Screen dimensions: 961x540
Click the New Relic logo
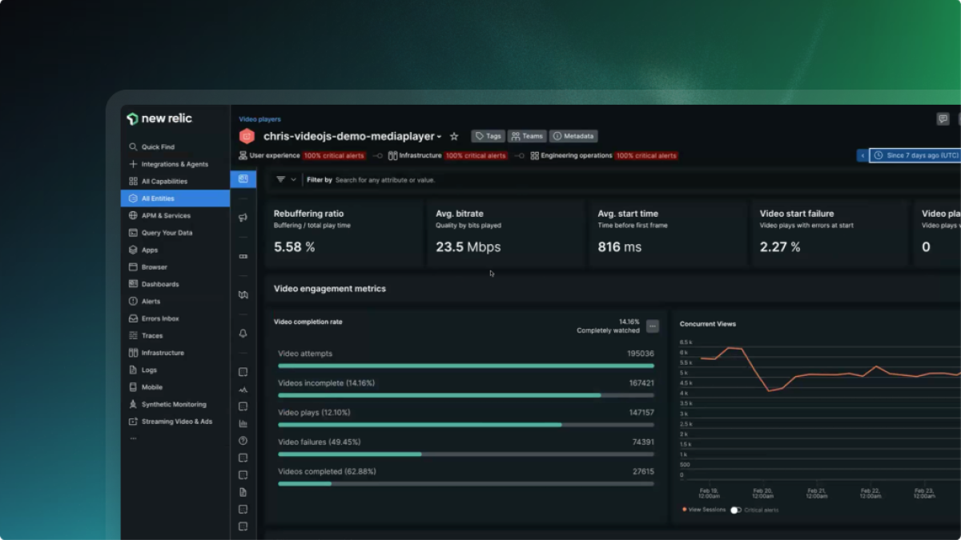[159, 118]
